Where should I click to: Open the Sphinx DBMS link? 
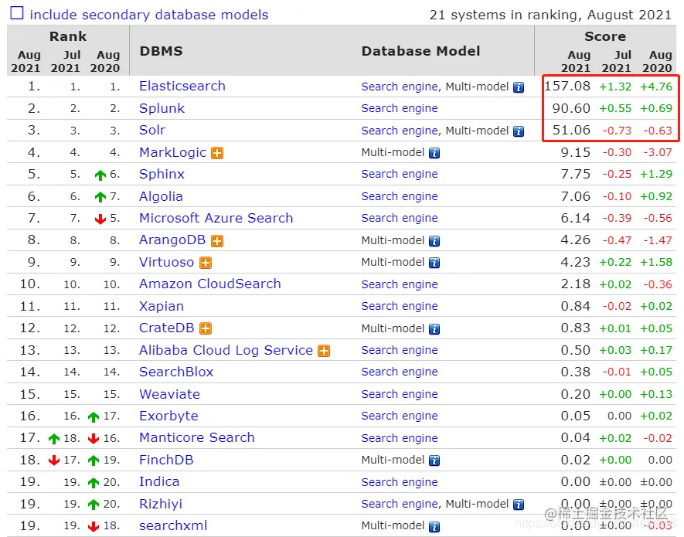pos(162,174)
